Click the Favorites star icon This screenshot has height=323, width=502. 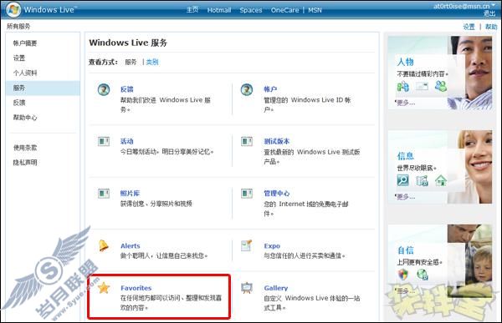coord(104,288)
